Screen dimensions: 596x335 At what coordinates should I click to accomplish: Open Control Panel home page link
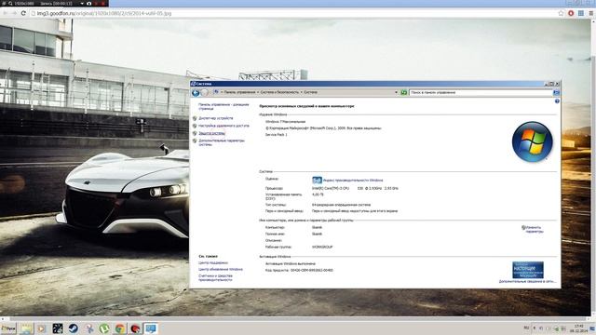coord(223,106)
